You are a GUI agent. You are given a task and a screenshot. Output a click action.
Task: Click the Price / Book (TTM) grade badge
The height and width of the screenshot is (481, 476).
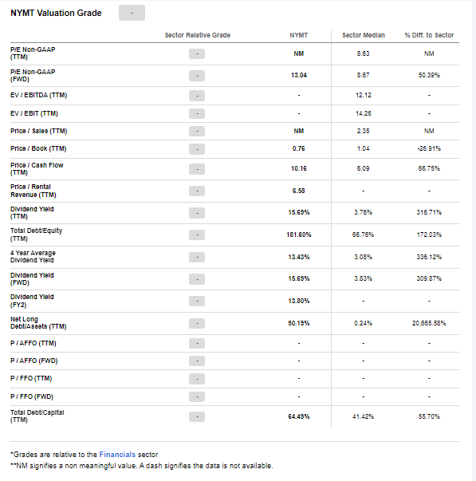click(197, 149)
